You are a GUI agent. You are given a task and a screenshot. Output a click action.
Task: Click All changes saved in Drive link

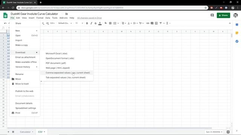point(89,18)
